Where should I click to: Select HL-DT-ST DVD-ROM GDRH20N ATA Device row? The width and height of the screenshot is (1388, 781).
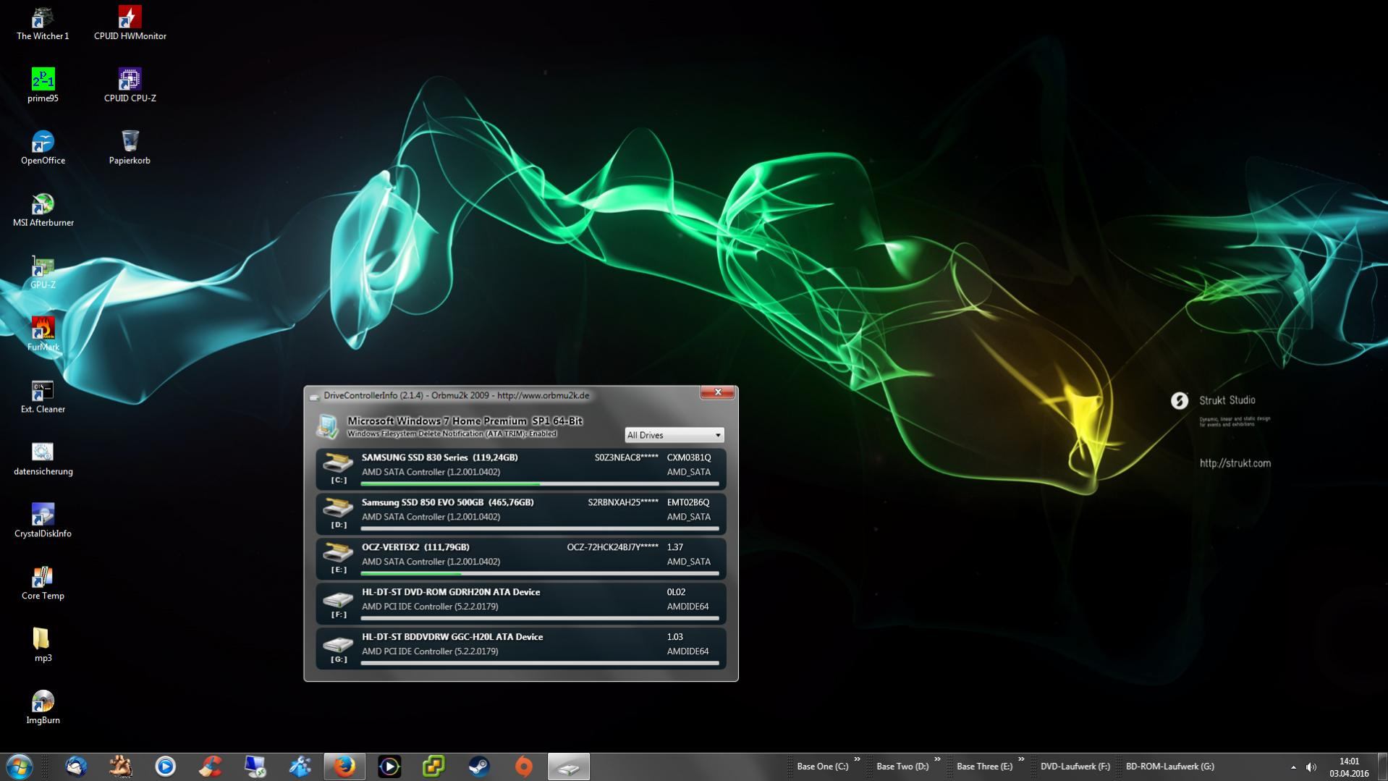[x=521, y=604]
